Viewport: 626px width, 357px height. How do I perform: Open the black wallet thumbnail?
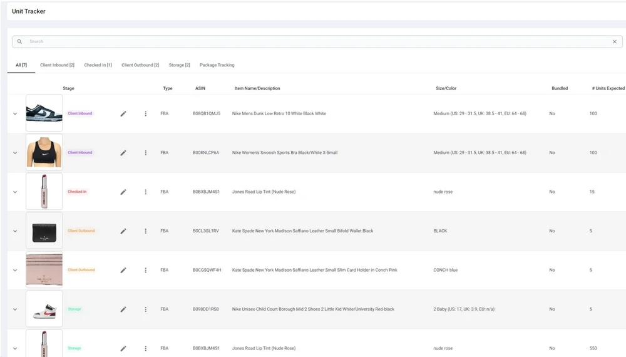pos(44,230)
